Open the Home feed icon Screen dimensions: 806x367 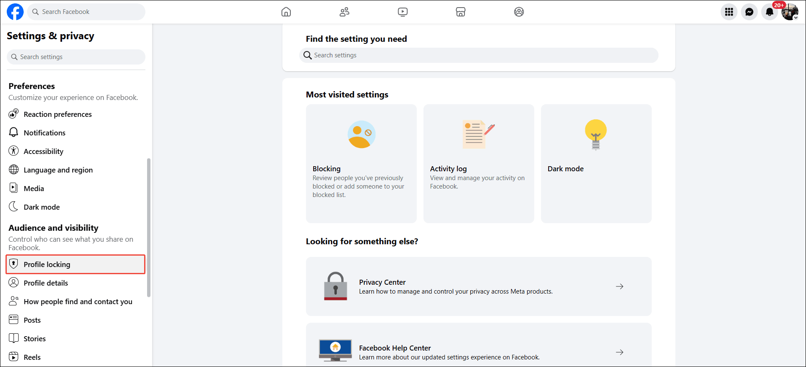(x=286, y=12)
